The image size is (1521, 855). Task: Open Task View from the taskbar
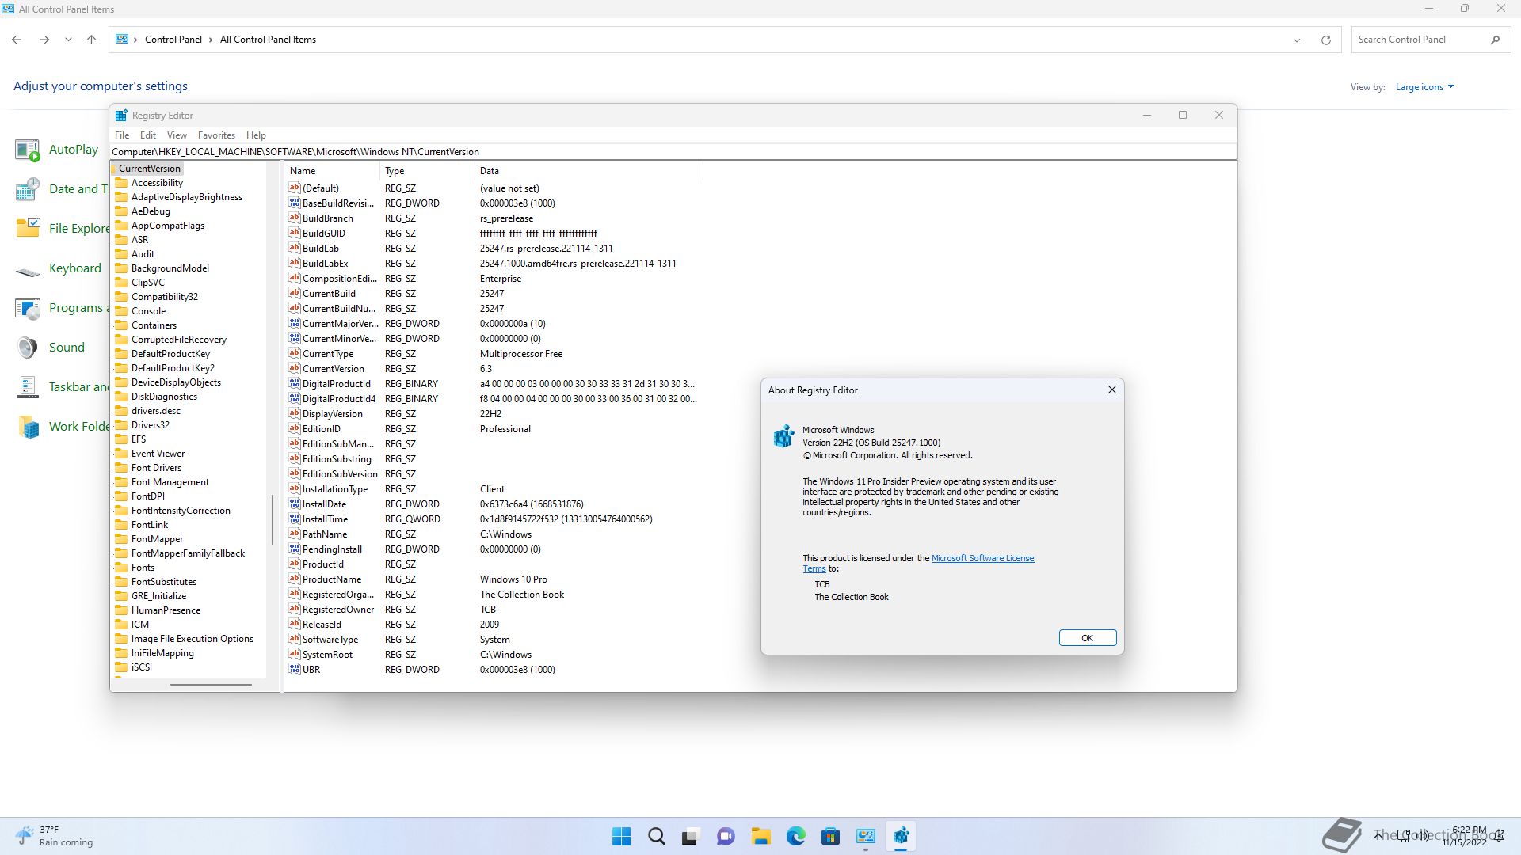click(691, 836)
